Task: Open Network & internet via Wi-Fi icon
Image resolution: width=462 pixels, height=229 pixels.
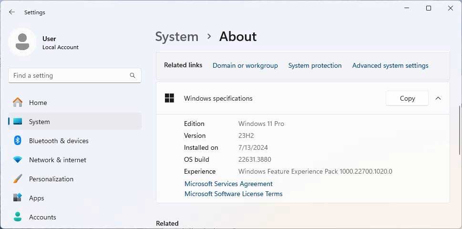Action: [x=18, y=160]
